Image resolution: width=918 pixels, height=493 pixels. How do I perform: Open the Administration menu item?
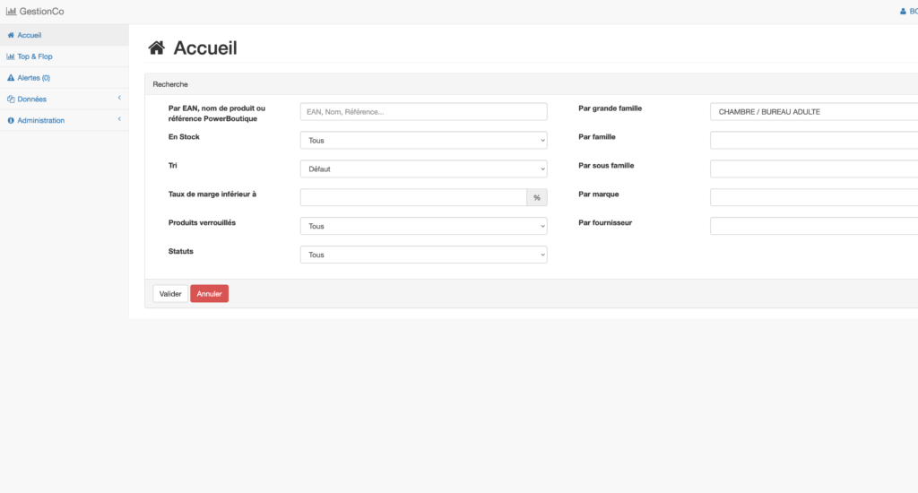point(65,121)
